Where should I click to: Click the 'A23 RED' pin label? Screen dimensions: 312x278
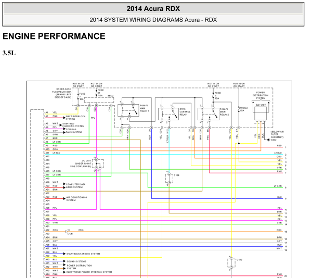click(x=51, y=197)
